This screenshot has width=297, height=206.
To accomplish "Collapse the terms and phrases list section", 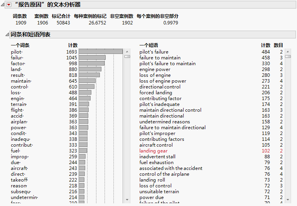I will point(7,35).
